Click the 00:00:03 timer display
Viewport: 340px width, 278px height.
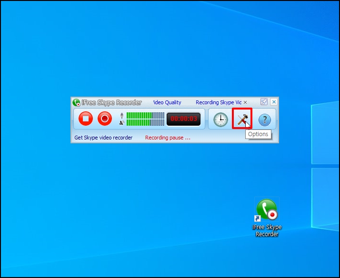(184, 119)
